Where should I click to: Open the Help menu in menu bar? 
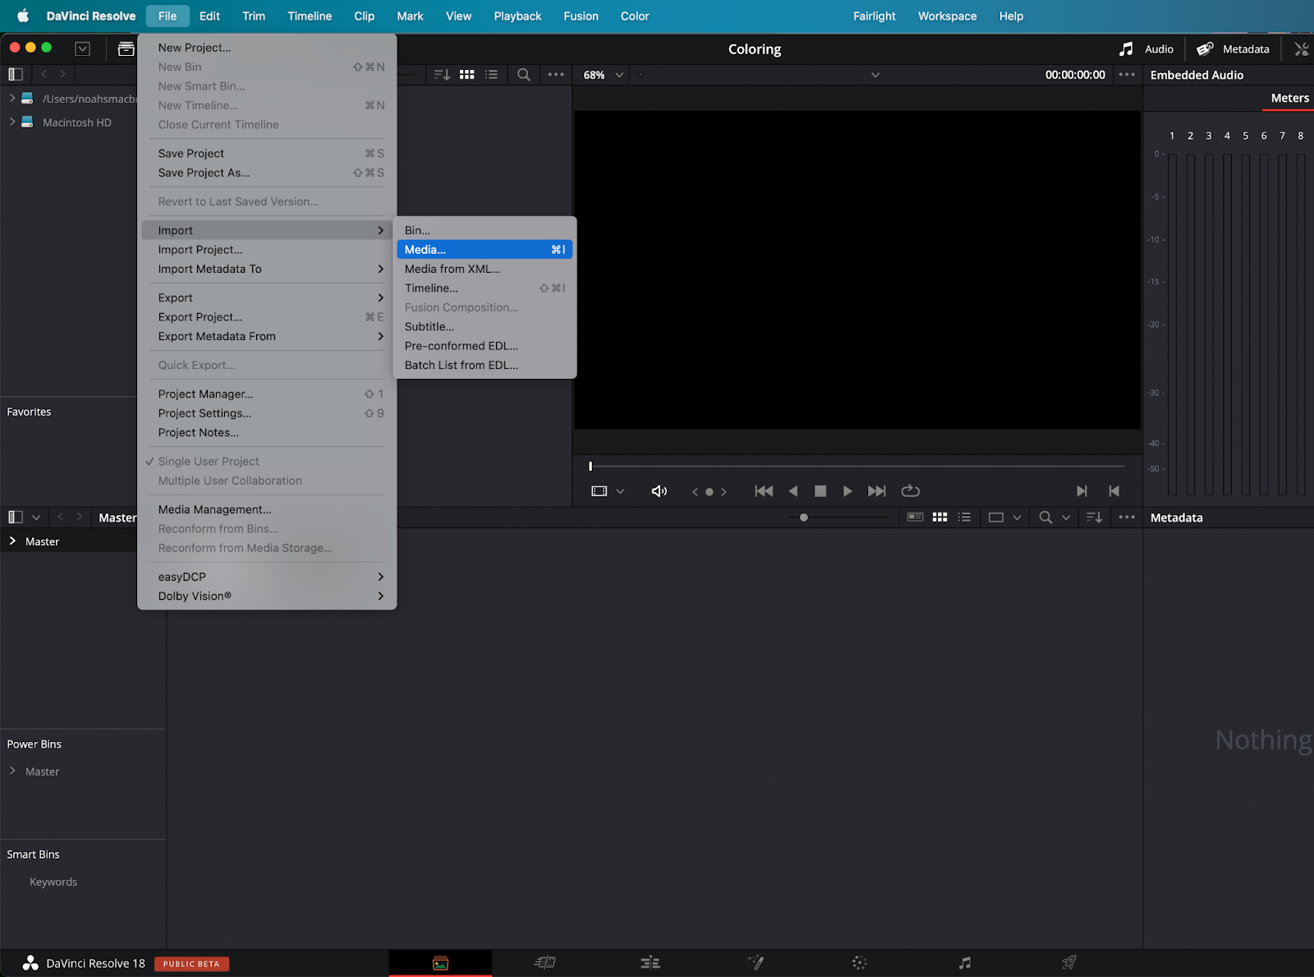pos(1011,16)
